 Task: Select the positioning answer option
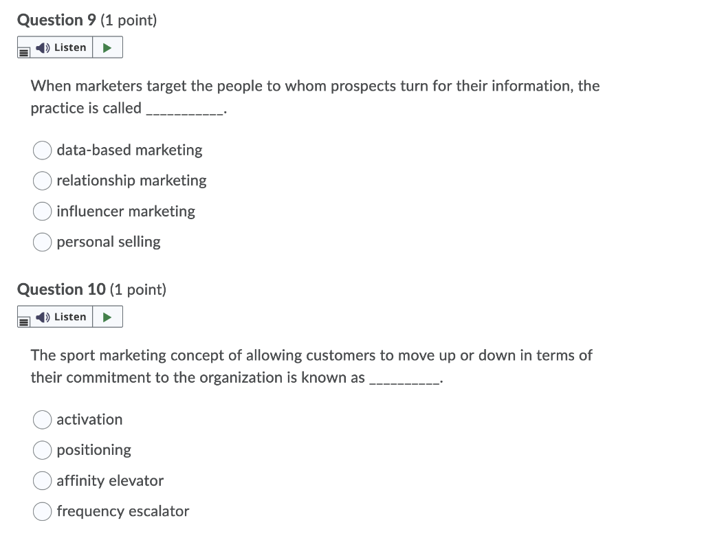coord(42,450)
